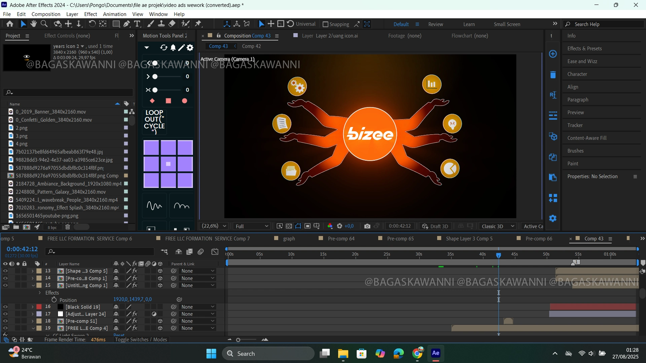Select the Clone Stamp tool
Viewport: 646px width, 363px height.
click(x=161, y=24)
